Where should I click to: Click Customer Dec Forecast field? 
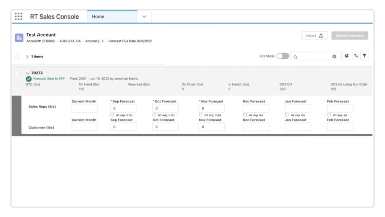pyautogui.click(x=256, y=127)
